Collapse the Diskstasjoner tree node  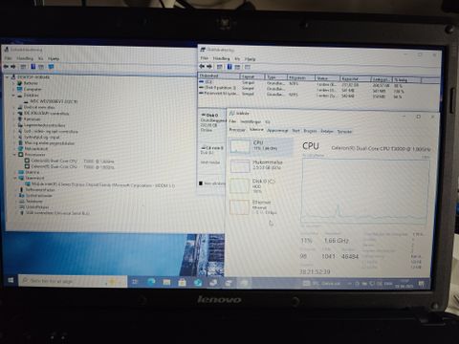pos(13,96)
